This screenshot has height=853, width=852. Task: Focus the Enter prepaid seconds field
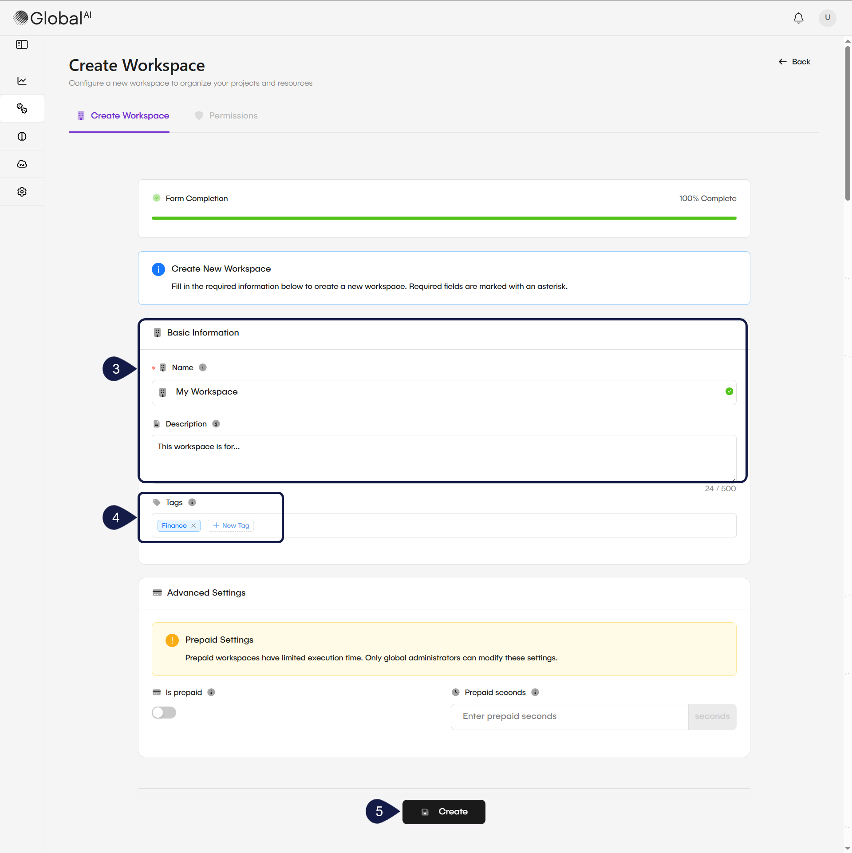point(569,716)
